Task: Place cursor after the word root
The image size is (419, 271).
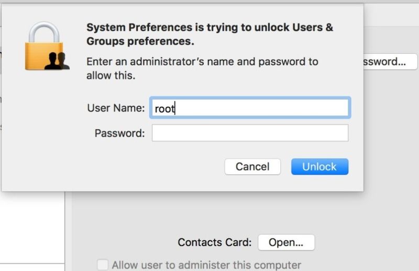Action: (175, 108)
